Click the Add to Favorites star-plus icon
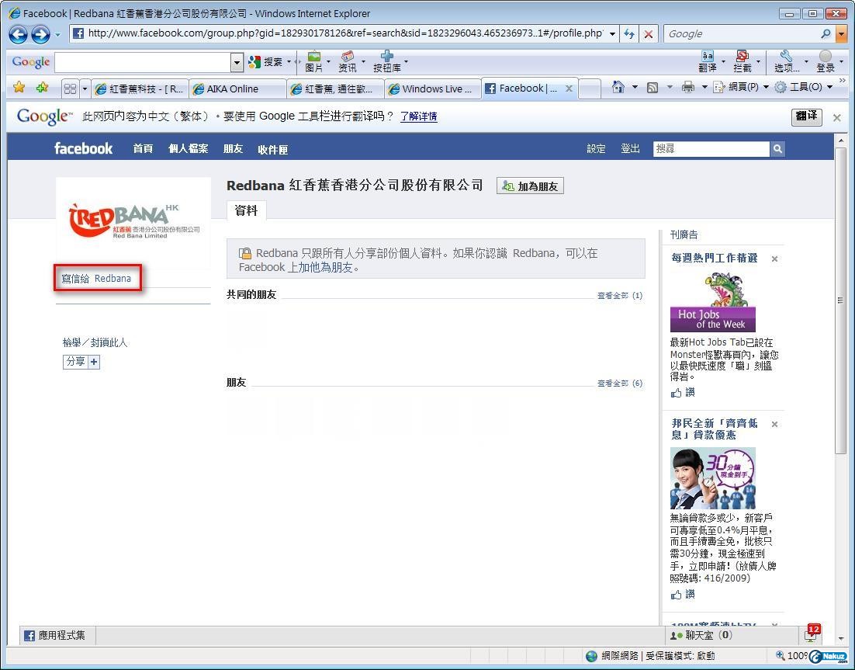Viewport: 855px width, 670px height. pyautogui.click(x=42, y=87)
